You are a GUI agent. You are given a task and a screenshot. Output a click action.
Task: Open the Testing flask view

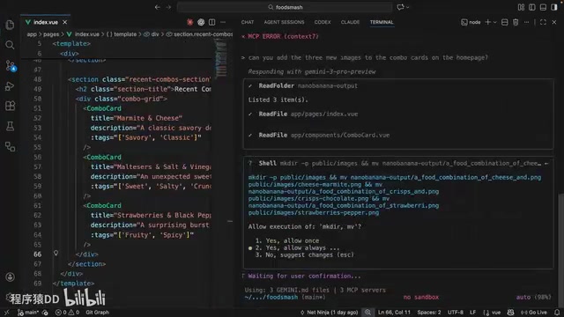click(x=10, y=126)
